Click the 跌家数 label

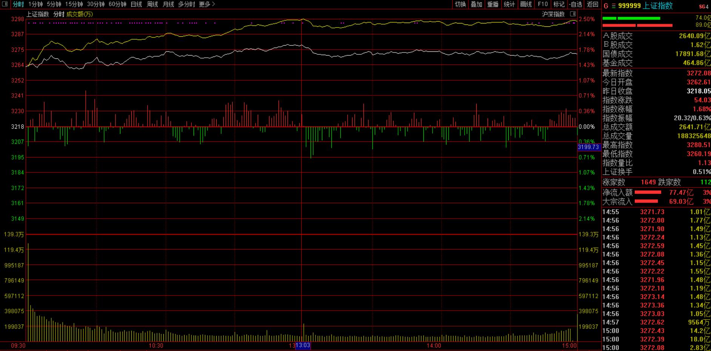(669, 182)
